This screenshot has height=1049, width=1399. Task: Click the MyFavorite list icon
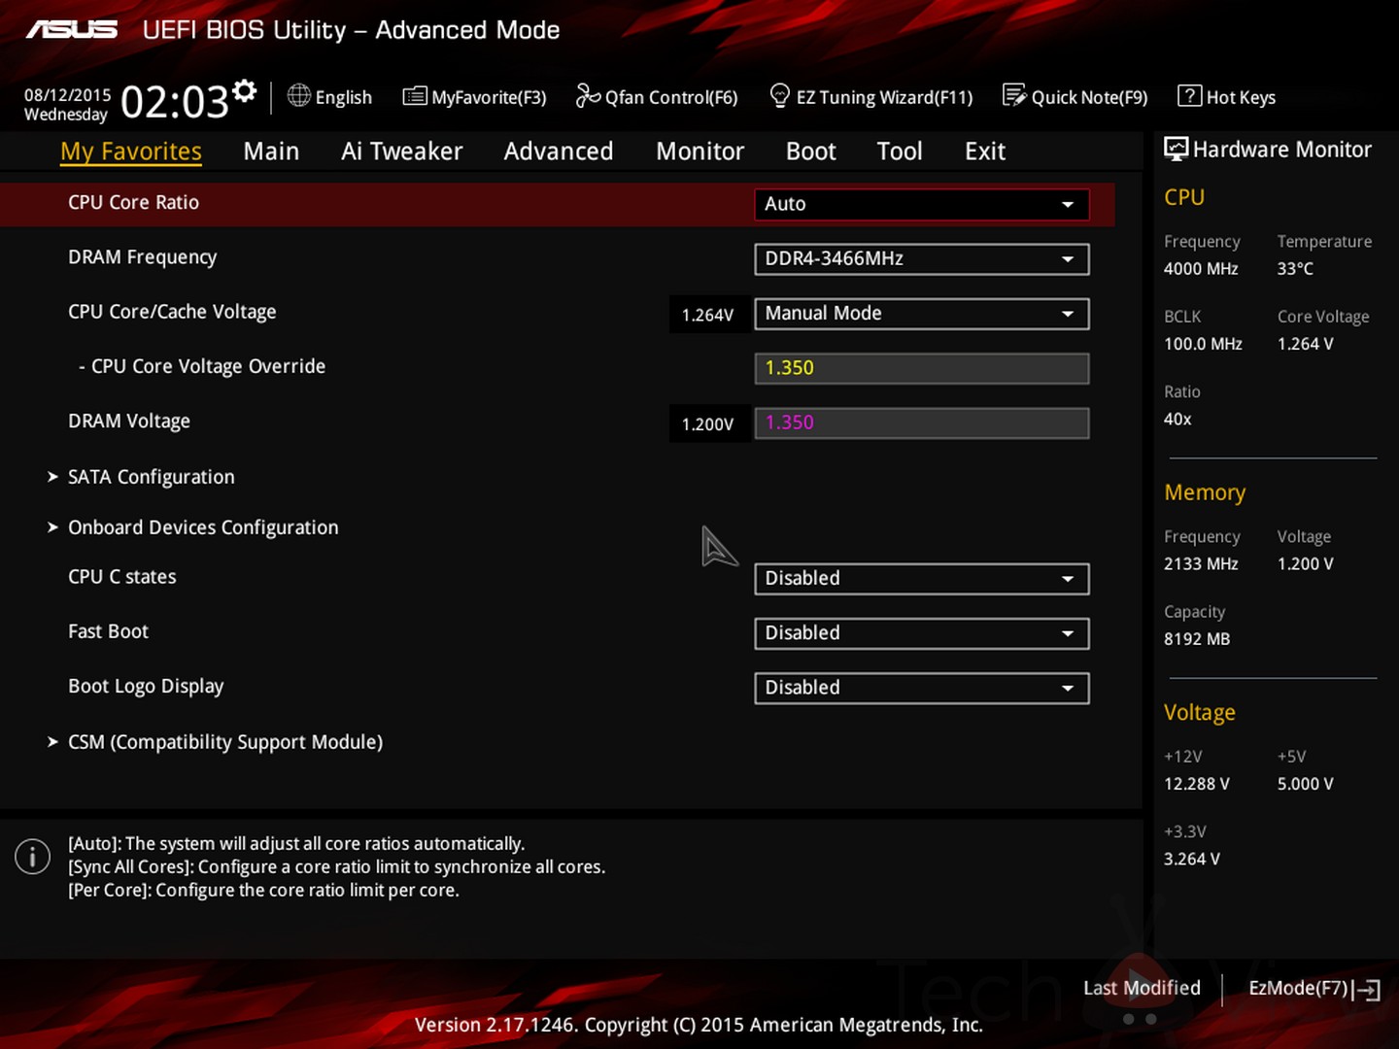[x=415, y=95]
